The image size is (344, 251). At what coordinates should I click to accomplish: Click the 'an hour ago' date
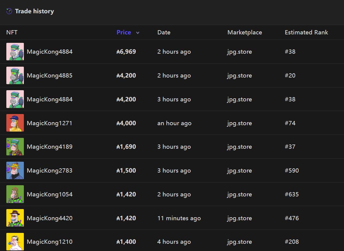174,123
